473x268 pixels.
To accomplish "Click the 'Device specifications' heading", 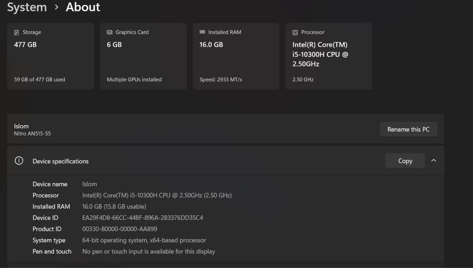I will (x=61, y=161).
